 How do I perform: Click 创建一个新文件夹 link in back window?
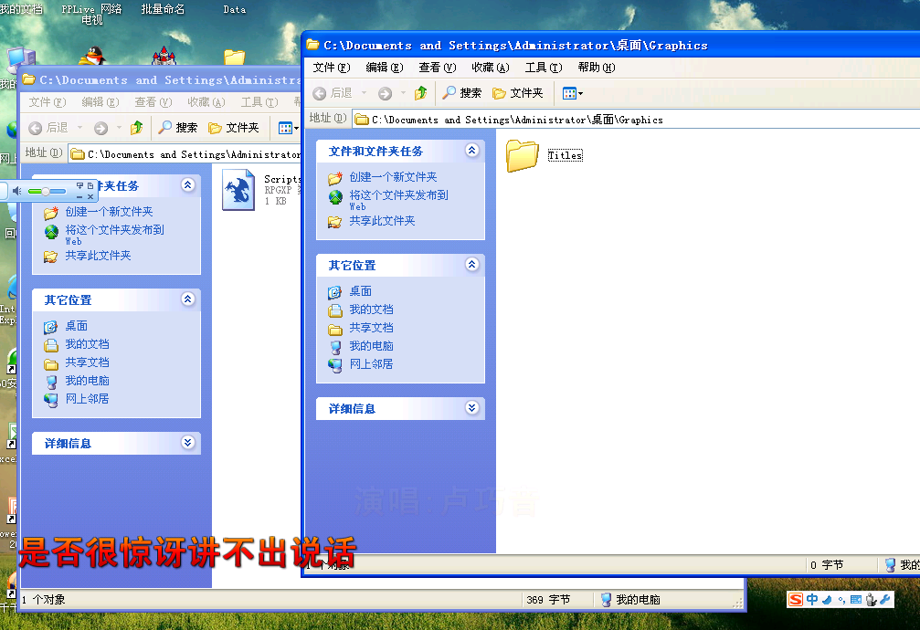(x=109, y=212)
